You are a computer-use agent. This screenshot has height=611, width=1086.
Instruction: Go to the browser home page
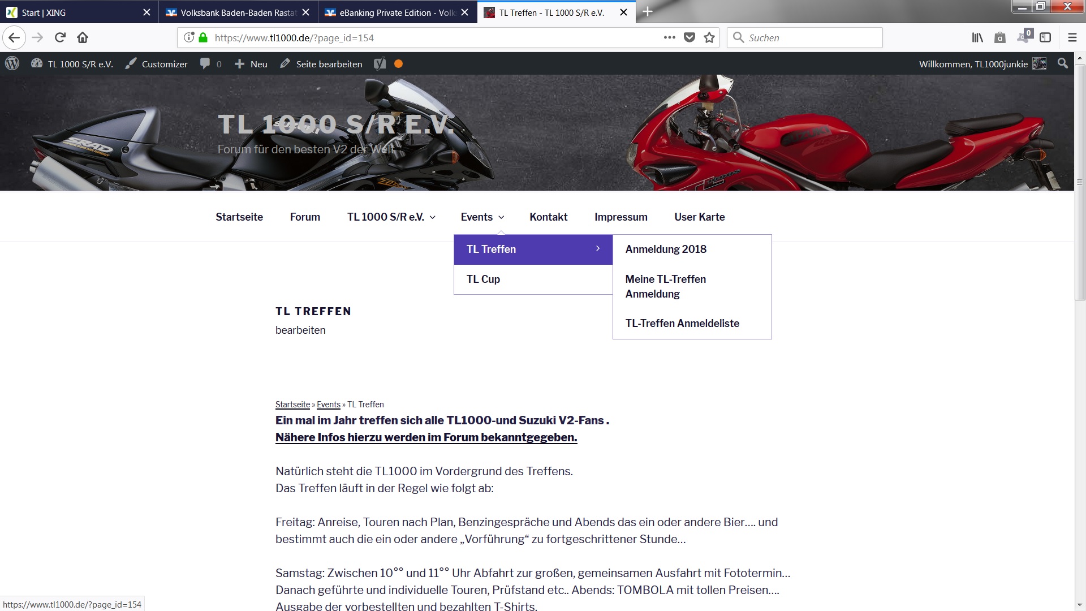click(x=83, y=38)
